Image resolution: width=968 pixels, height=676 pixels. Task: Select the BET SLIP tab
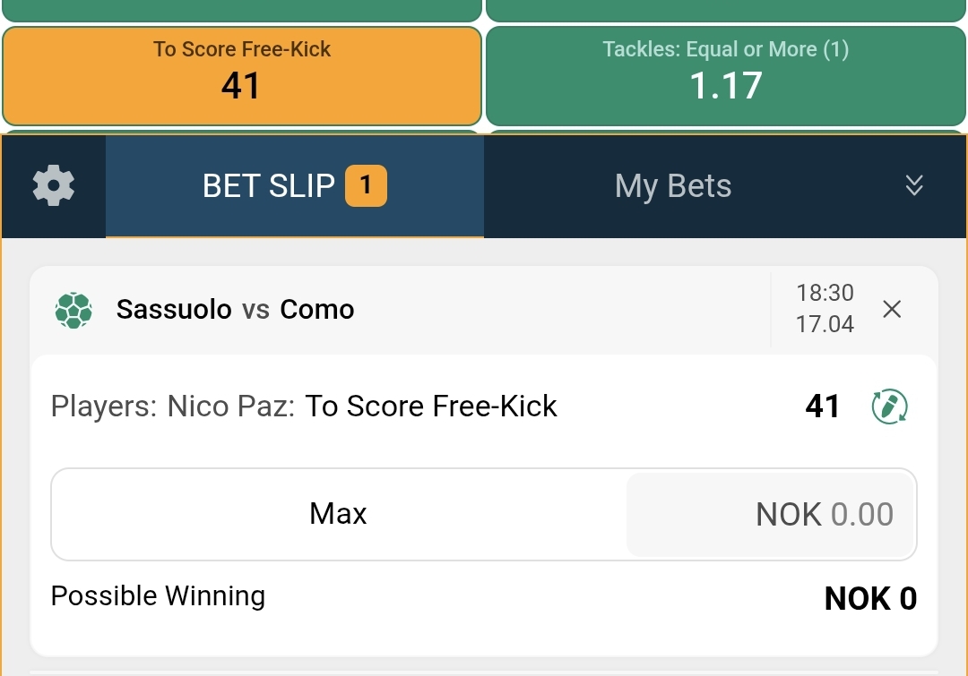pos(269,186)
